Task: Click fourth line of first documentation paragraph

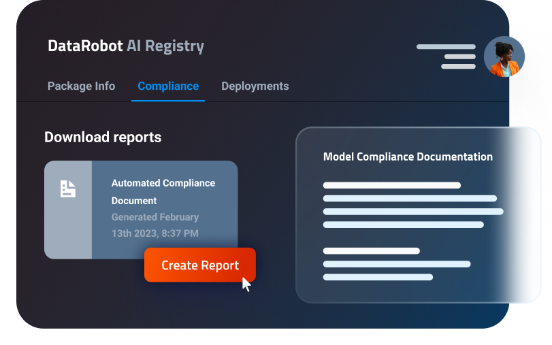Action: tap(403, 225)
